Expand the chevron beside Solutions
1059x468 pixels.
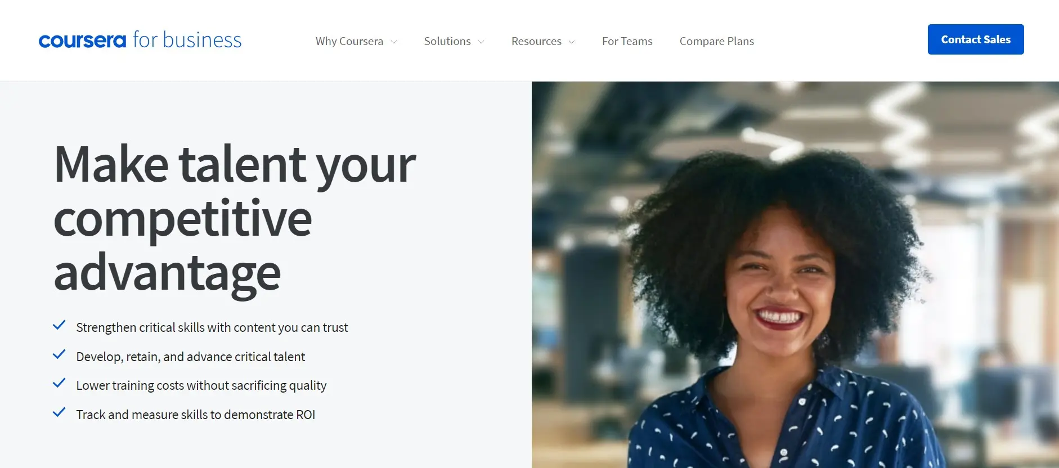tap(481, 42)
